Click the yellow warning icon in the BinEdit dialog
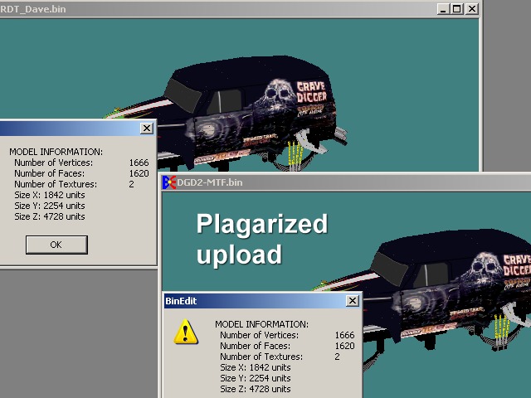This screenshot has height=398, width=531. click(x=186, y=332)
